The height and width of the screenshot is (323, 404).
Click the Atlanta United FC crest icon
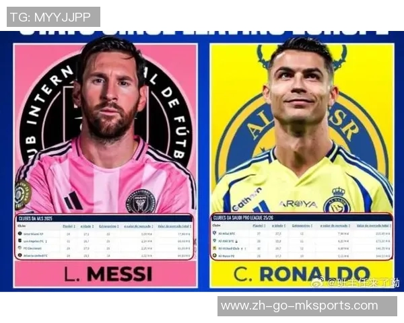(20, 255)
